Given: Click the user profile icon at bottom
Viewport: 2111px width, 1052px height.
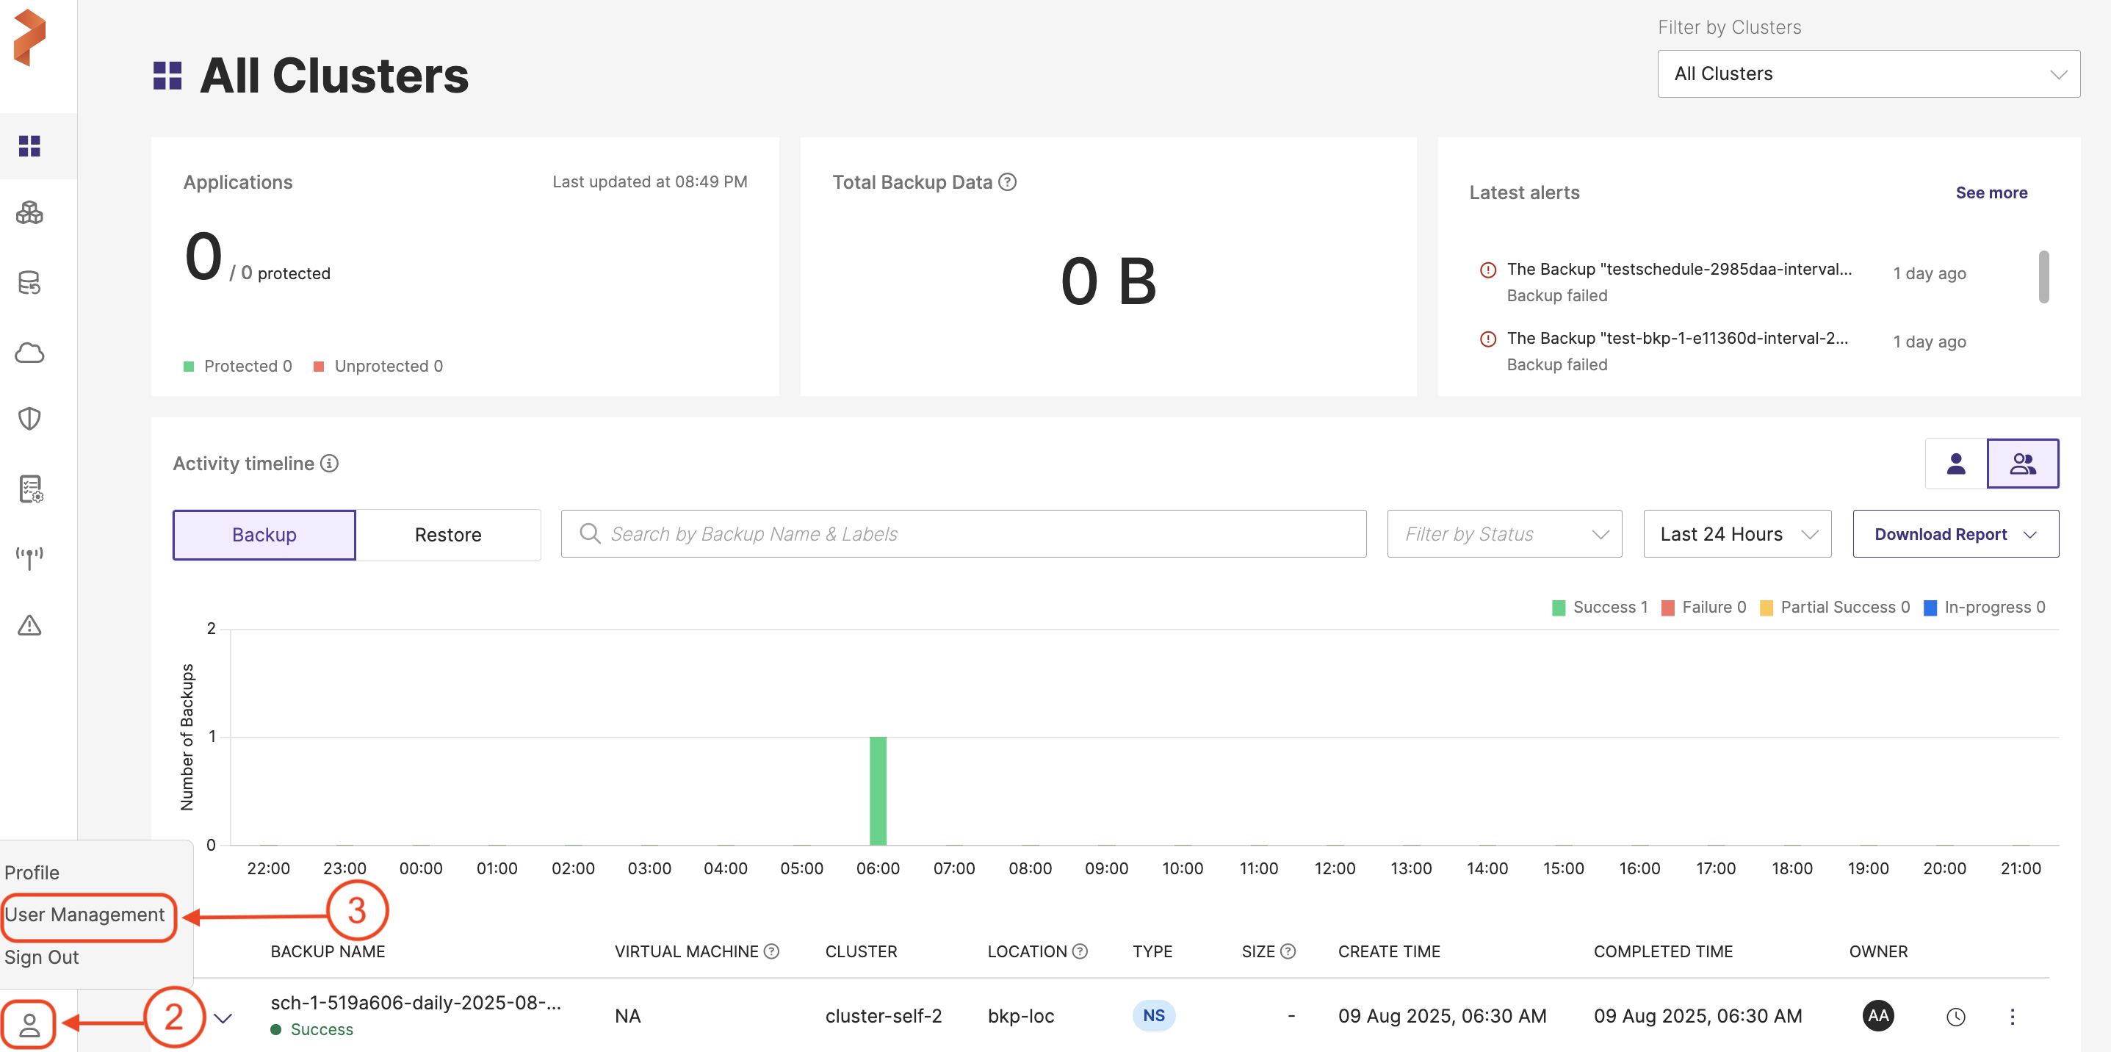Looking at the screenshot, I should pyautogui.click(x=29, y=1024).
